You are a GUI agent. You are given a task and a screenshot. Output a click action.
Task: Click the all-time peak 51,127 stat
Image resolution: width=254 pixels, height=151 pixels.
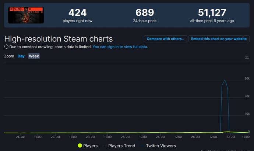[x=212, y=12]
